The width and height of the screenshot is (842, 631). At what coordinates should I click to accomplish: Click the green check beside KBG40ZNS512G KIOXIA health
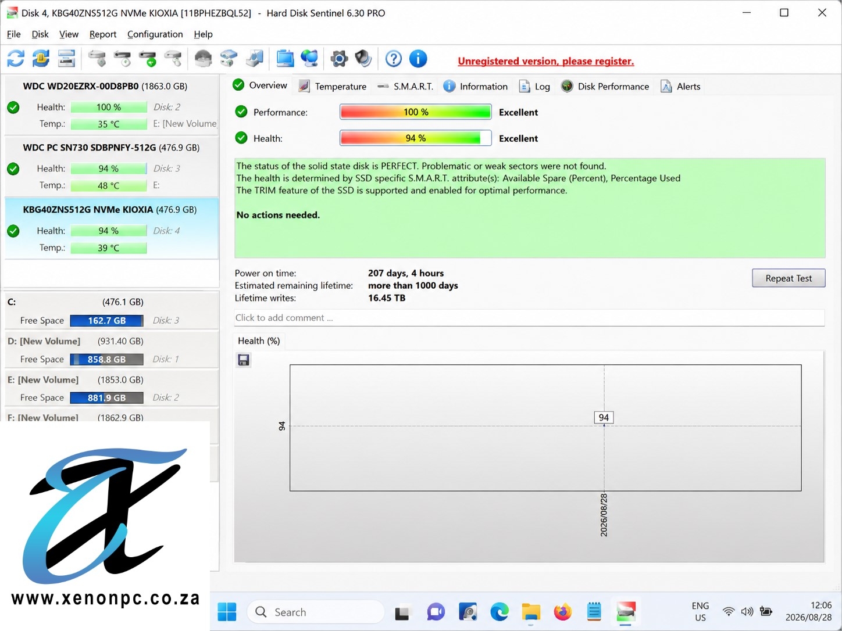coord(13,231)
